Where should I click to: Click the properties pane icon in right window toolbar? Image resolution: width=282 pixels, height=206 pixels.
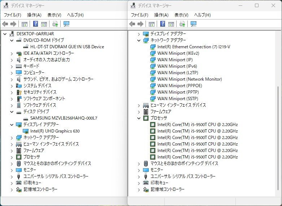(x=171, y=24)
